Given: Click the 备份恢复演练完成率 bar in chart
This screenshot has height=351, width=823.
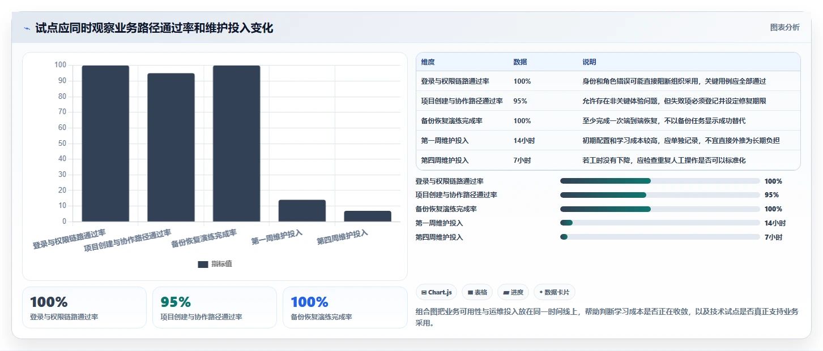Looking at the screenshot, I should (237, 144).
